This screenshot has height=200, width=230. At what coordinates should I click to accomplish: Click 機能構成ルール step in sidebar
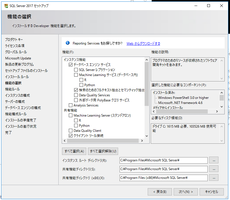point(16,114)
